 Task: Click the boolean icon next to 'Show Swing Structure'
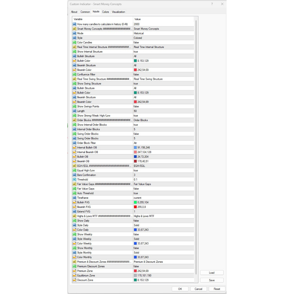point(74,84)
